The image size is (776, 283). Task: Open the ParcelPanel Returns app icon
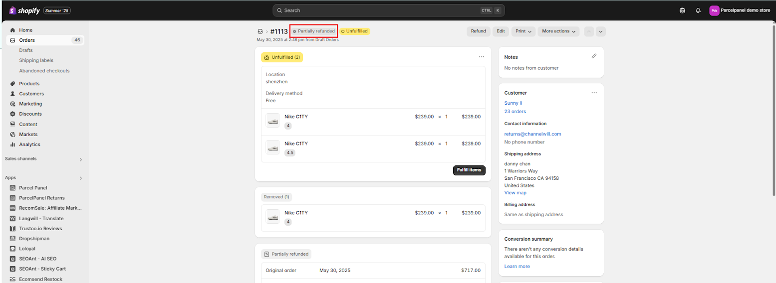(12, 198)
